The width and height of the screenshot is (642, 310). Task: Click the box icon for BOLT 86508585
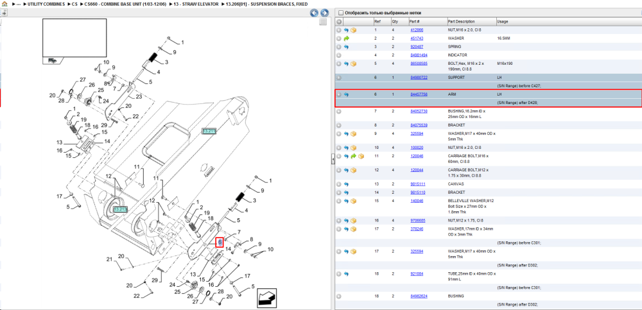click(x=353, y=64)
